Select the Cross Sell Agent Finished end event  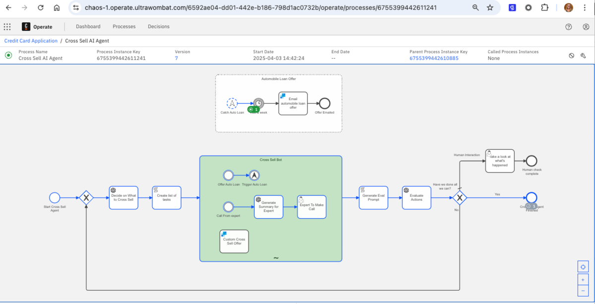click(x=532, y=198)
